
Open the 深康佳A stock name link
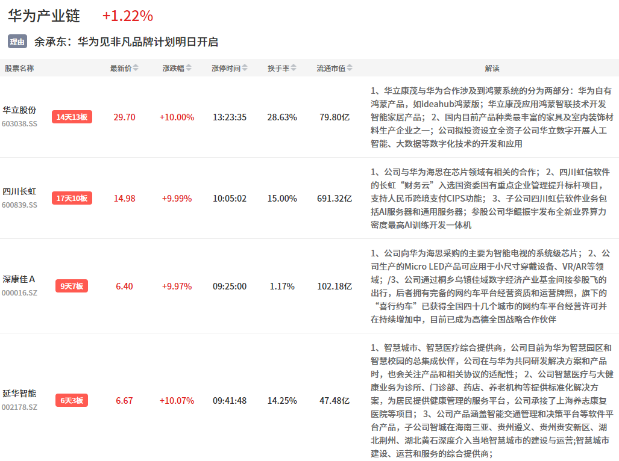(19, 279)
